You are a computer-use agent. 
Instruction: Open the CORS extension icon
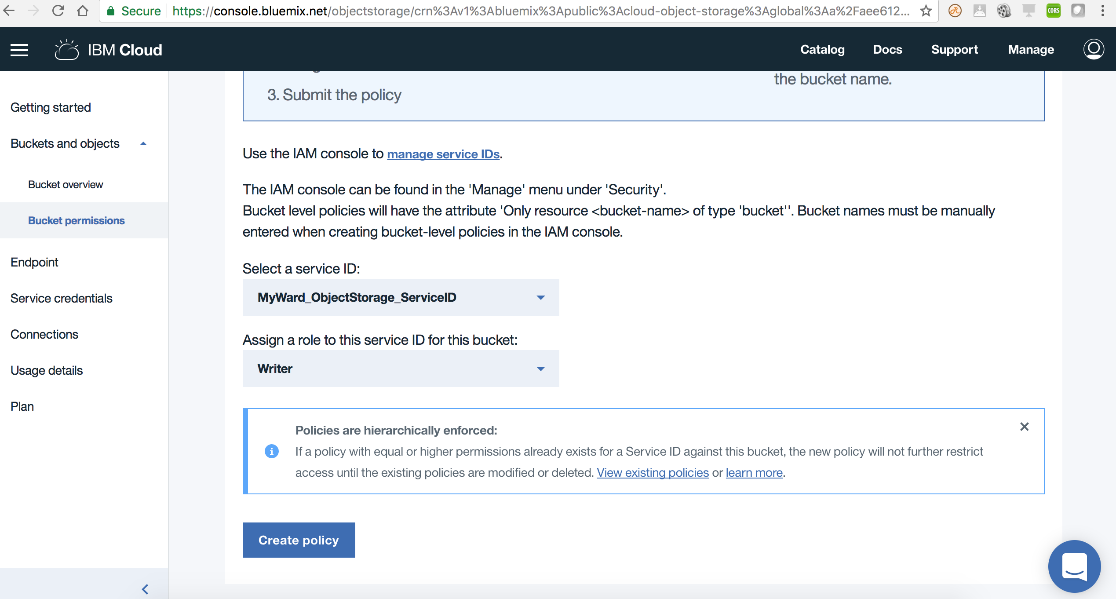click(1053, 11)
